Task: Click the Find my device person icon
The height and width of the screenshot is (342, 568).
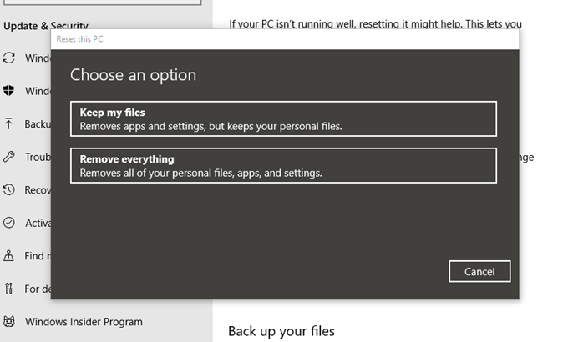Action: pyautogui.click(x=10, y=256)
